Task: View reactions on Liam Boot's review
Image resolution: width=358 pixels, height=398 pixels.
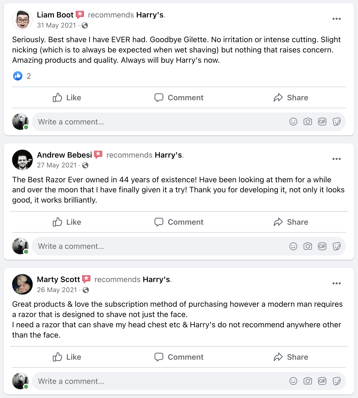Action: click(x=22, y=76)
